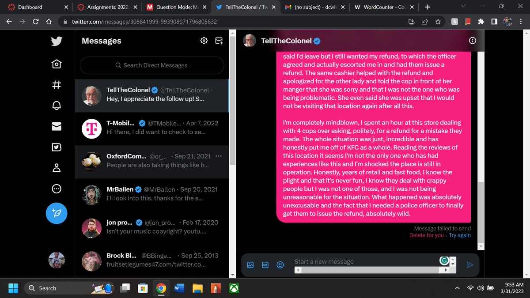Open the jon pro conversation
The image size is (530, 298).
[x=152, y=228]
